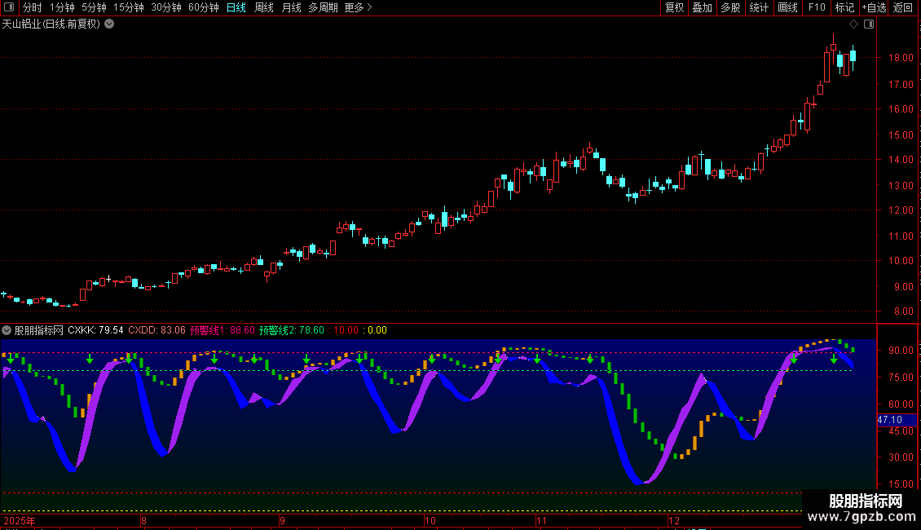Image resolution: width=921 pixels, height=530 pixels.
Task: Visit the www.7gpzb.com watermark link
Action: click(x=860, y=517)
